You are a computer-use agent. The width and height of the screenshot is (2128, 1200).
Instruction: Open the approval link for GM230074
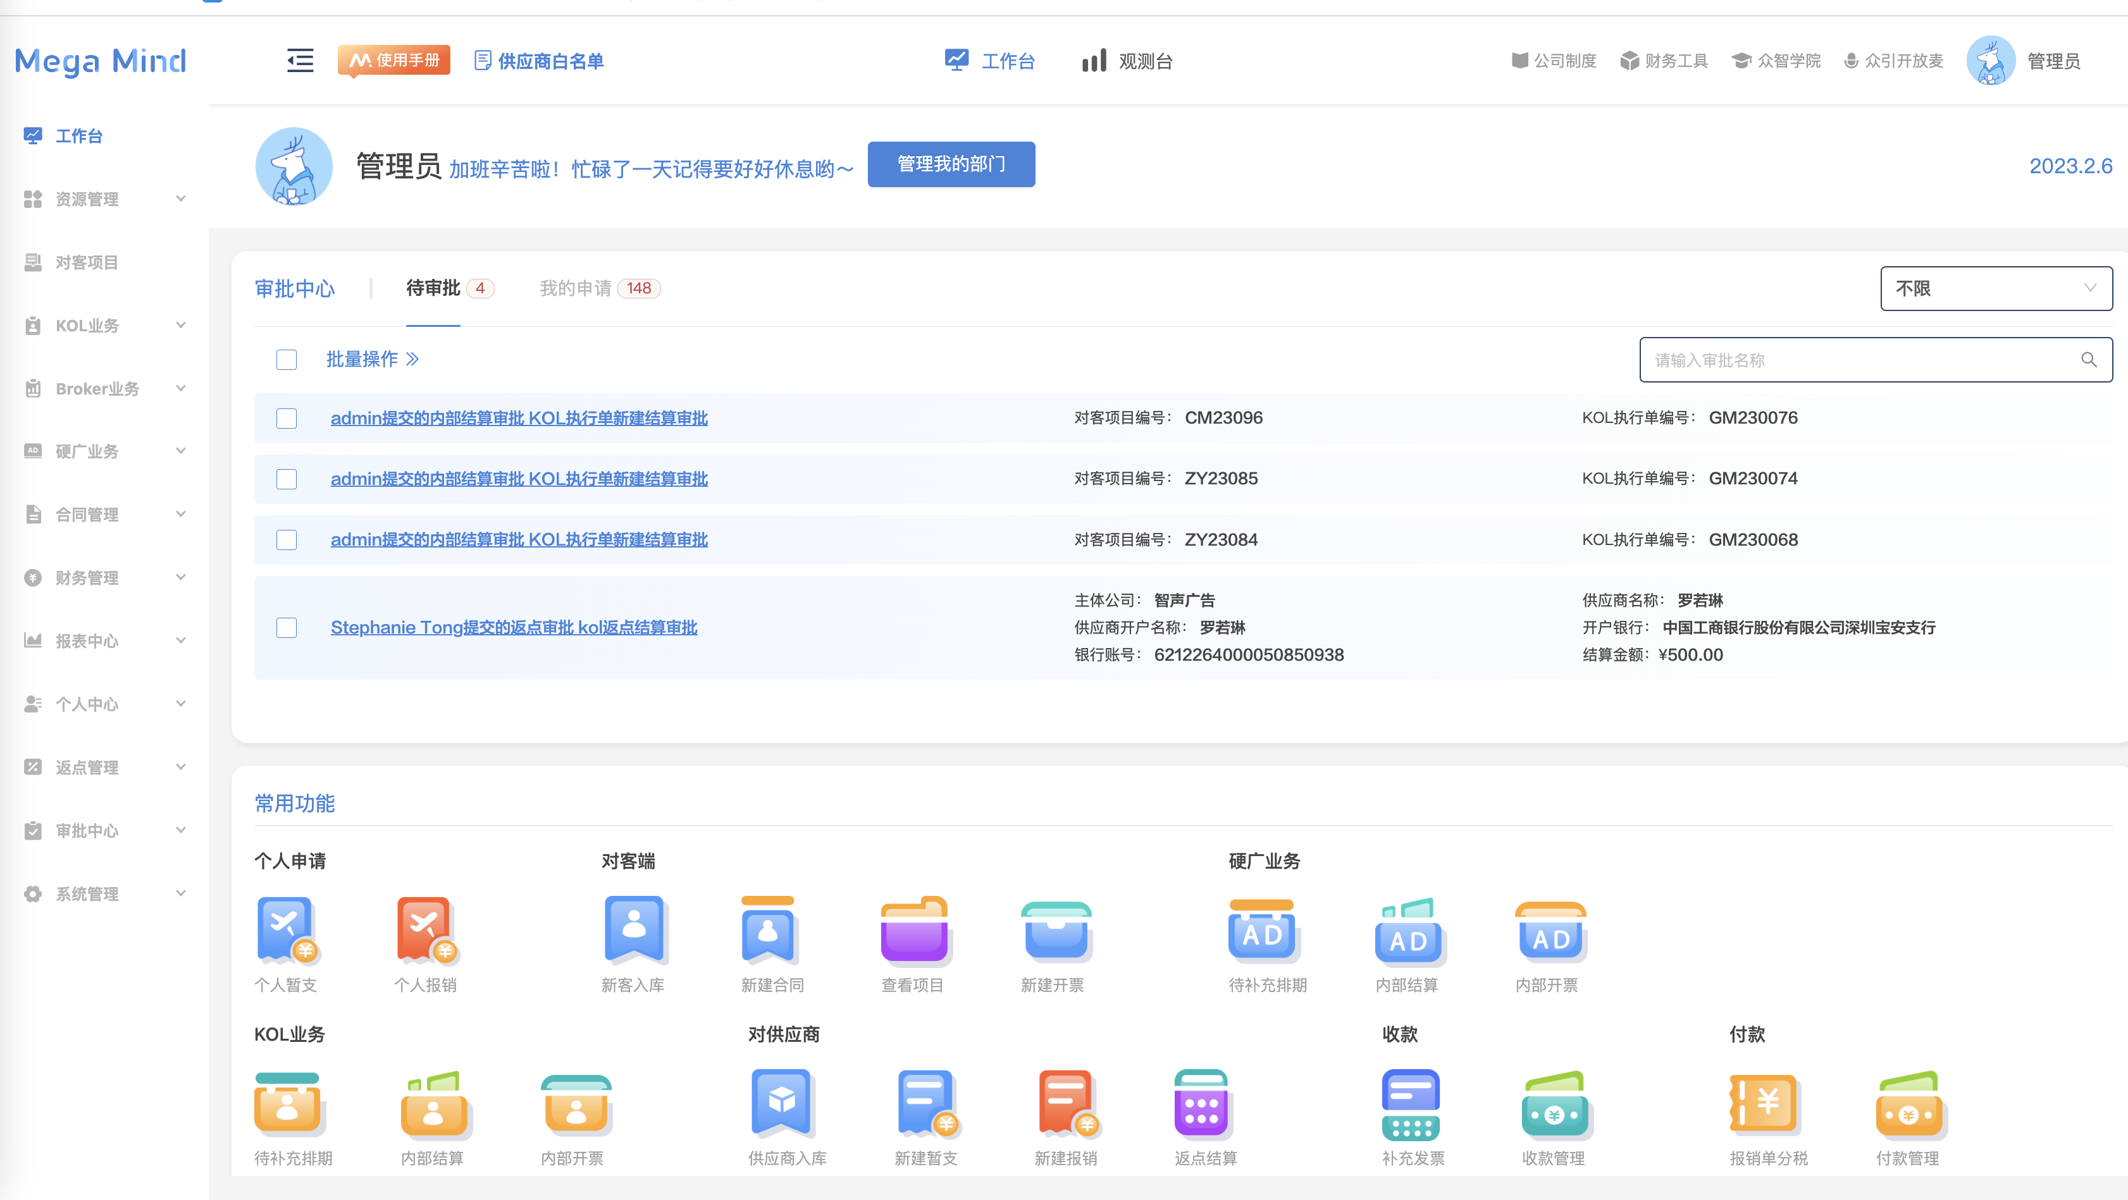(x=519, y=479)
